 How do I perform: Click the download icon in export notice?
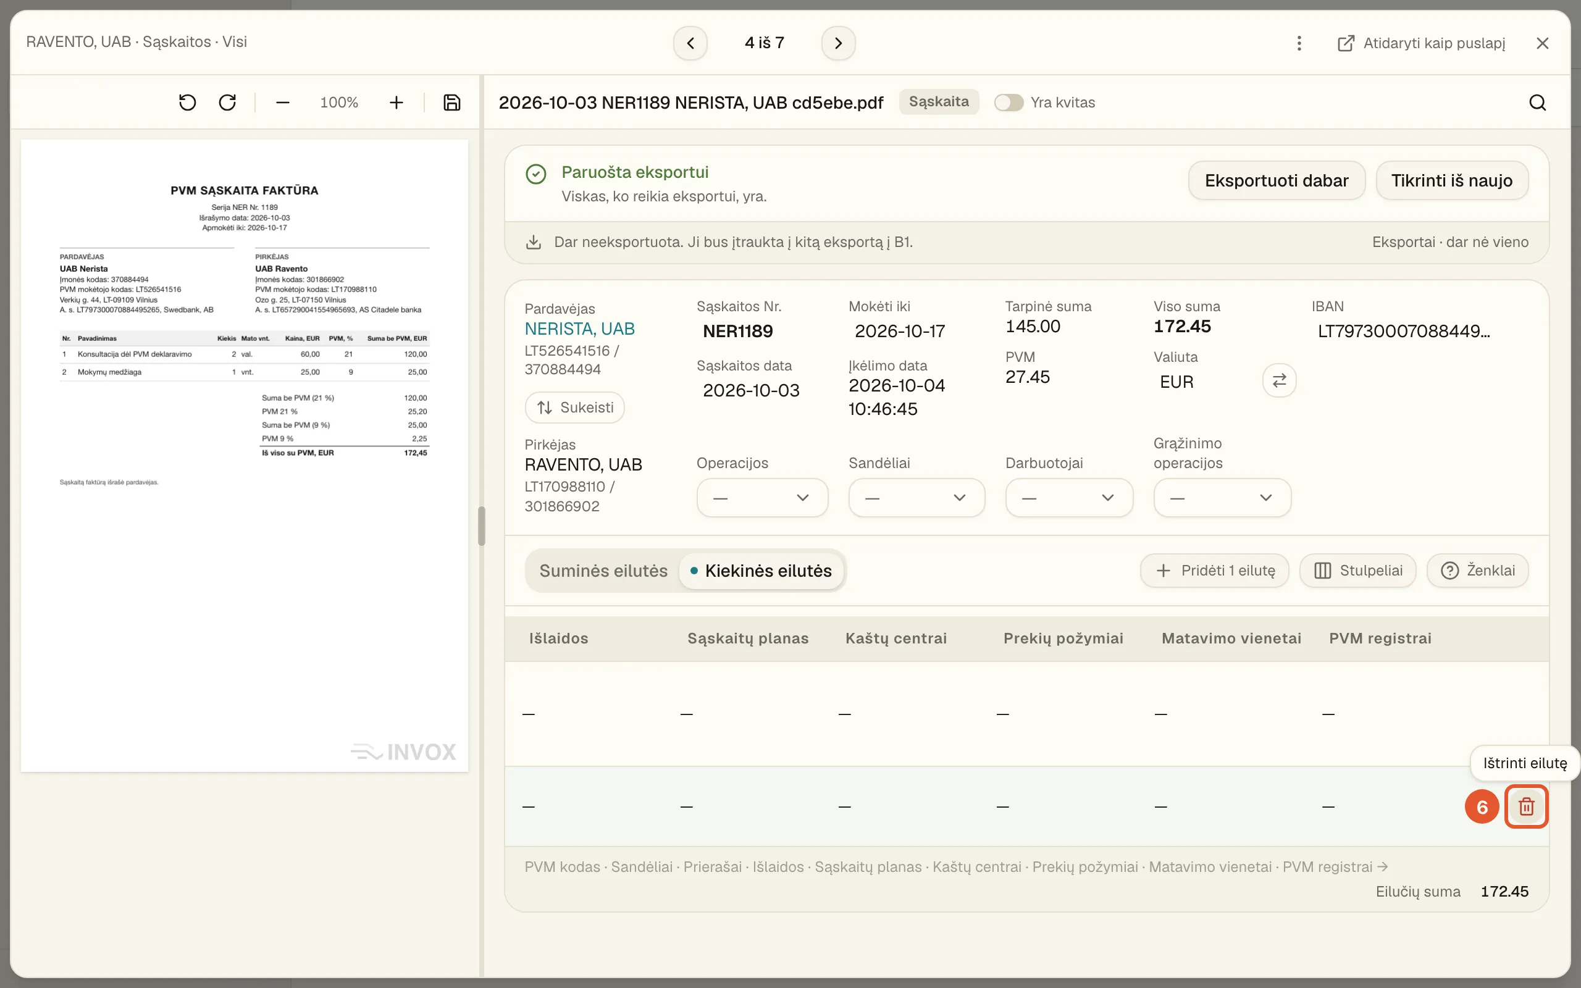534,243
